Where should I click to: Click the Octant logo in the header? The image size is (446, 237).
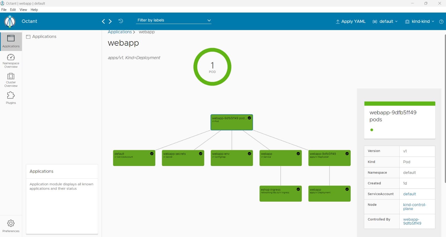(10, 21)
